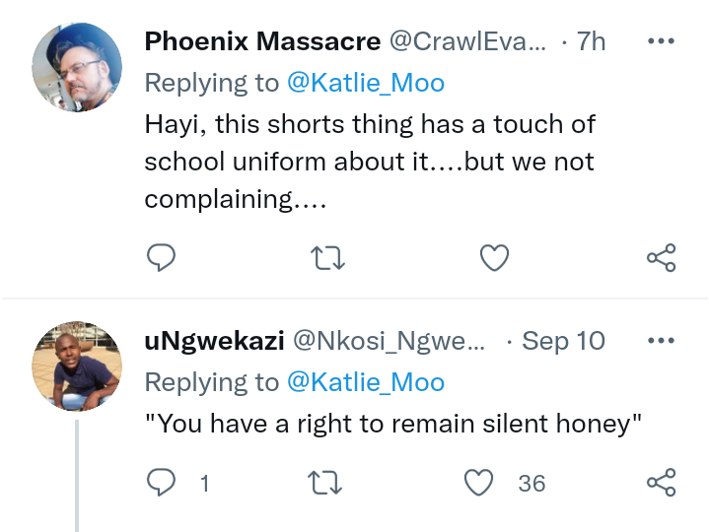Image resolution: width=709 pixels, height=532 pixels.
Task: Click the Sep 10 timestamp
Action: pos(563,341)
